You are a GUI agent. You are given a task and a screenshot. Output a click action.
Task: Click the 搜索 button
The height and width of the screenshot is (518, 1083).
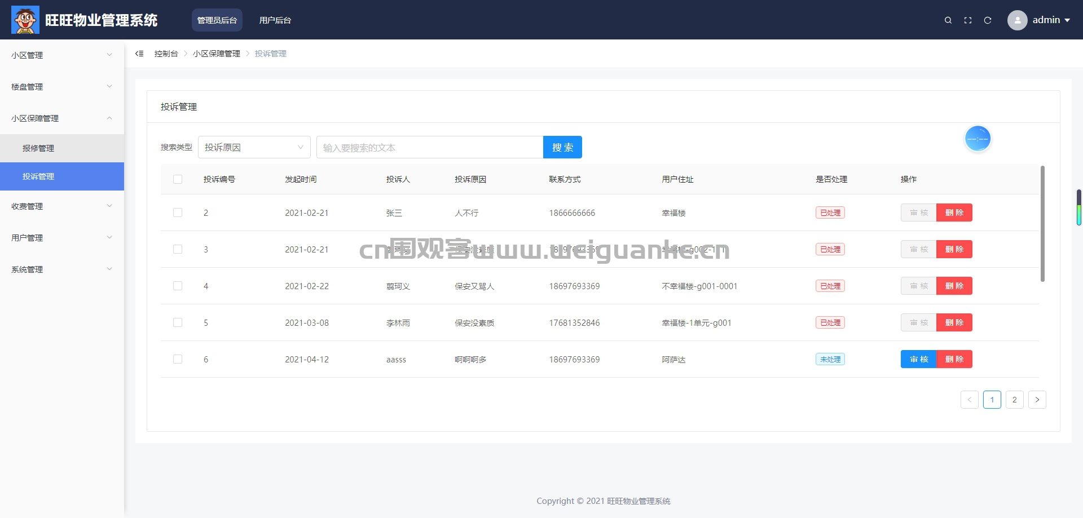(562, 147)
